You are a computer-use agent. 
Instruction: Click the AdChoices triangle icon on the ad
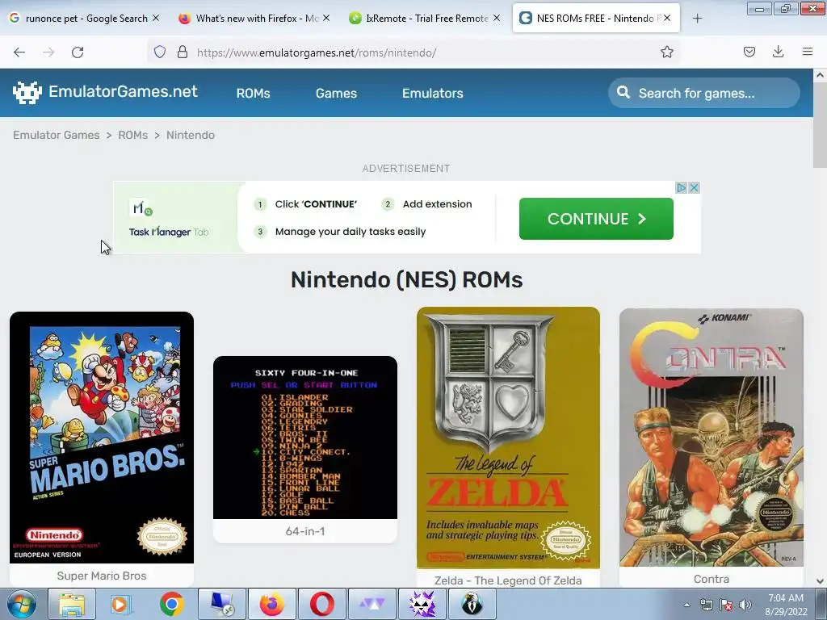pos(682,187)
